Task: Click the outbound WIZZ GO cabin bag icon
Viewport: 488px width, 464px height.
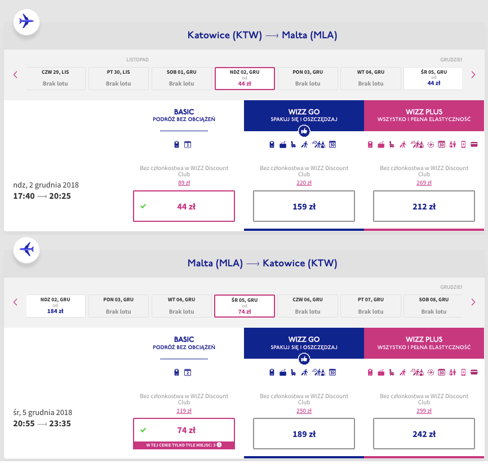Action: coord(272,144)
